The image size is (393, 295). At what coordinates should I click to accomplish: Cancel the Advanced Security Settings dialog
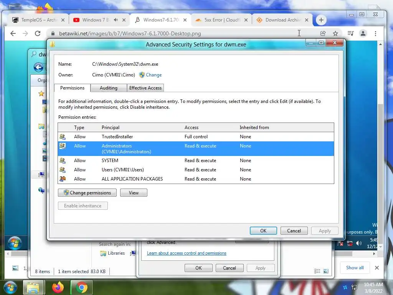click(x=294, y=231)
